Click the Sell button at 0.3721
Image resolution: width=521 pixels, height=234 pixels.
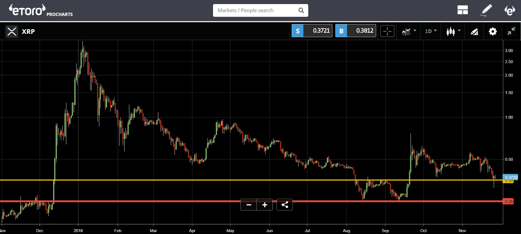(x=312, y=31)
